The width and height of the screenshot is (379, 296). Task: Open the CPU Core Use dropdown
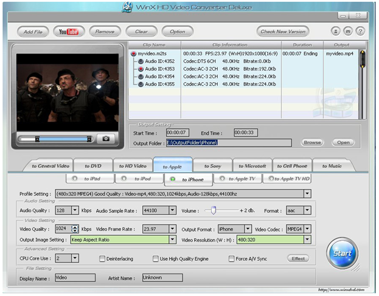75,258
